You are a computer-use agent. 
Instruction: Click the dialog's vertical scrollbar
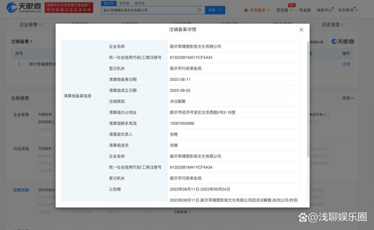coord(308,99)
